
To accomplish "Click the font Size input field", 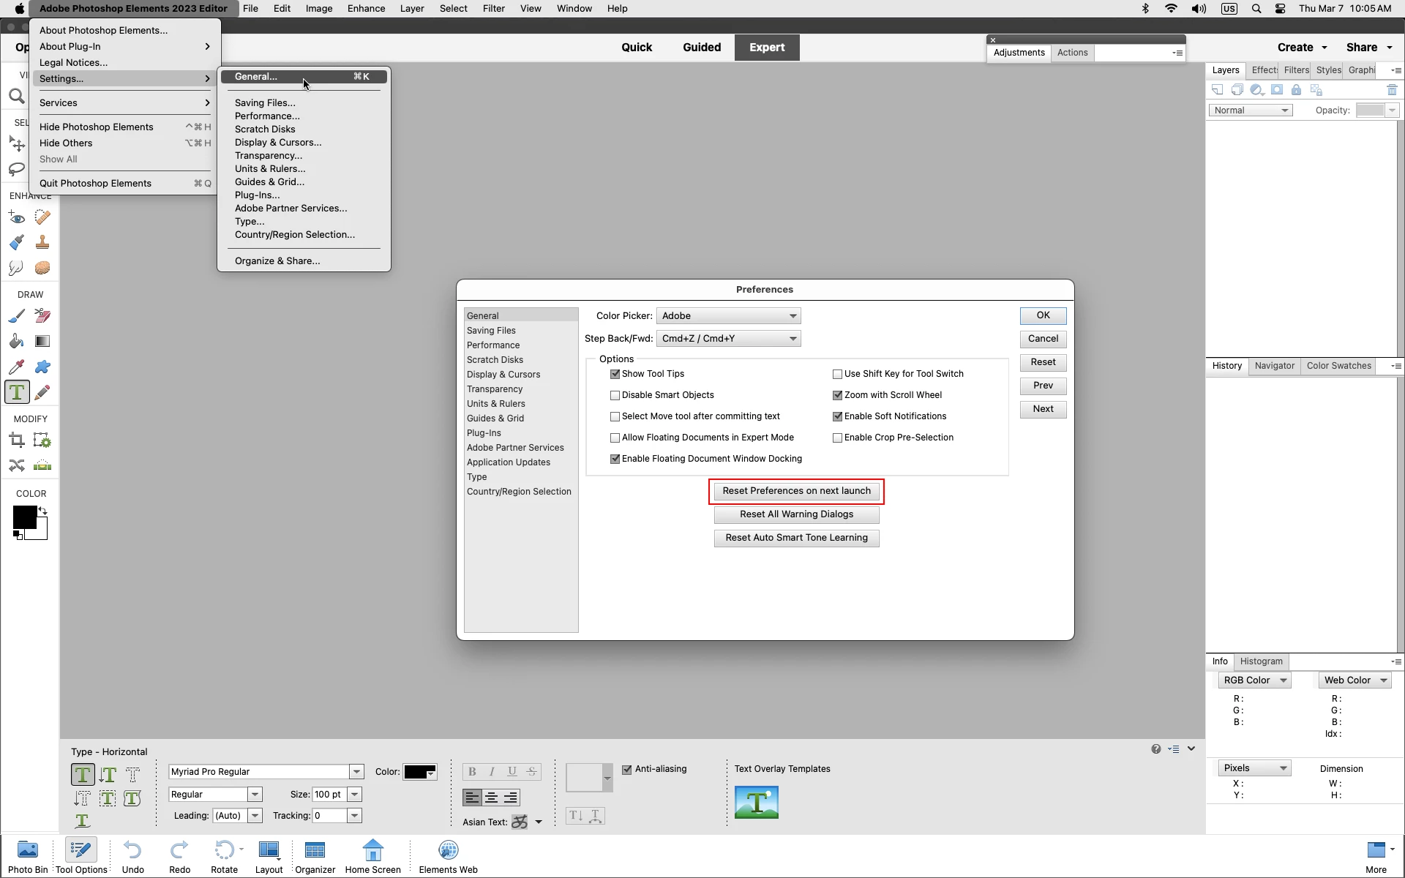I will click(x=328, y=795).
